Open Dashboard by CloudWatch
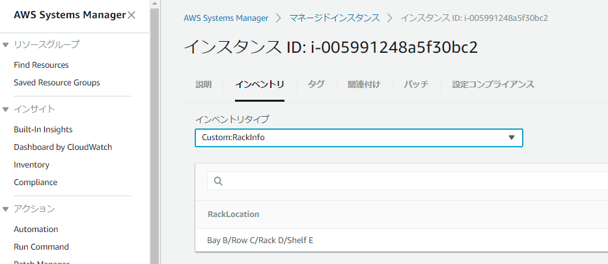Screen dimensions: 608x264 coord(62,147)
